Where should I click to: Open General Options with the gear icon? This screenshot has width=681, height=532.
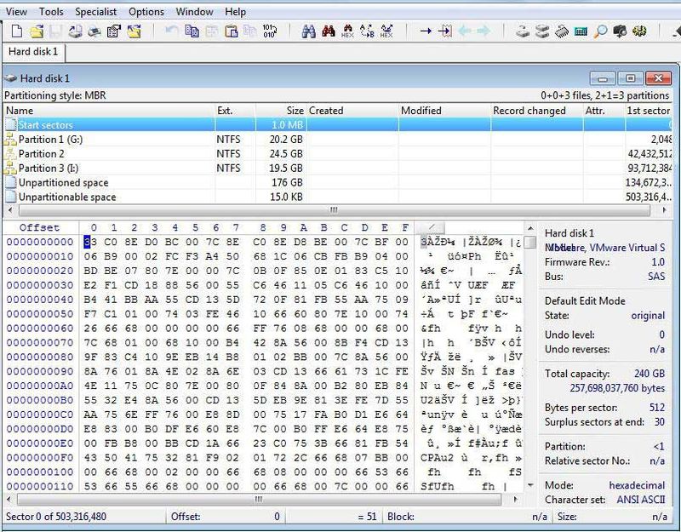click(639, 31)
